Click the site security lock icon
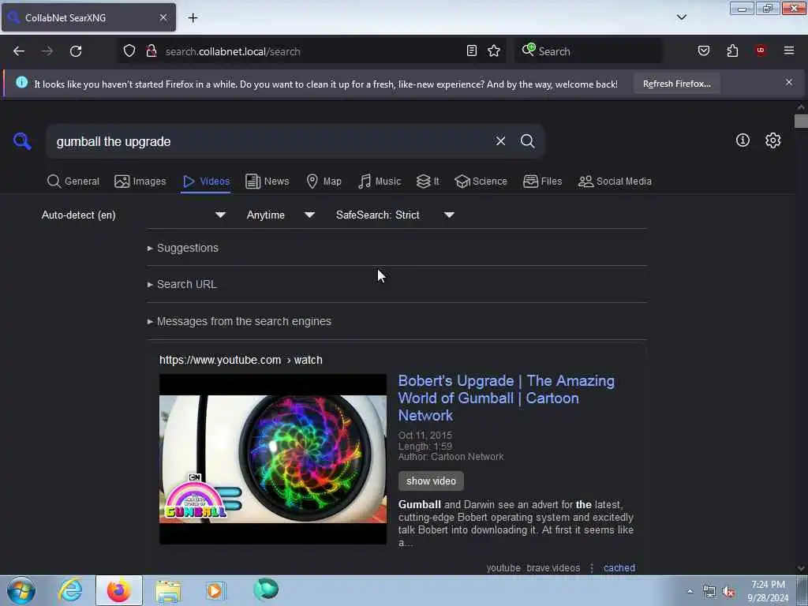The width and height of the screenshot is (808, 606). pyautogui.click(x=151, y=51)
